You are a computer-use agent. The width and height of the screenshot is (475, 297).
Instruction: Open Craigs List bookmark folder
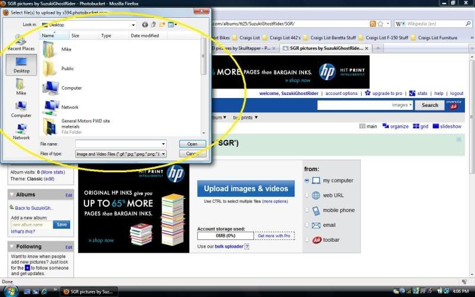(x=246, y=38)
